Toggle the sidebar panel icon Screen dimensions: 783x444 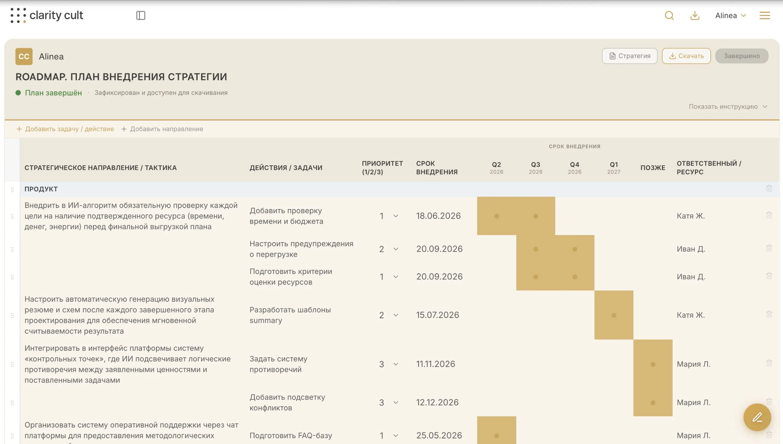coord(141,15)
